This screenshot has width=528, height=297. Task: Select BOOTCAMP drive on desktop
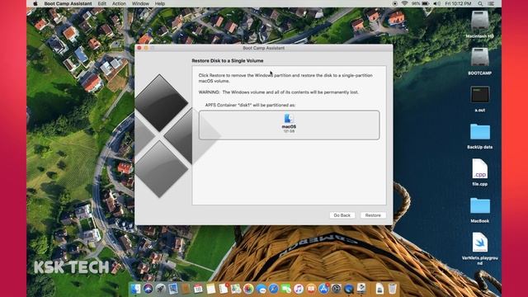pos(479,61)
